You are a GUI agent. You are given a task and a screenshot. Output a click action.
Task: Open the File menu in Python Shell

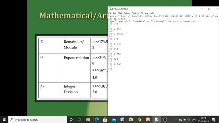click(110, 13)
